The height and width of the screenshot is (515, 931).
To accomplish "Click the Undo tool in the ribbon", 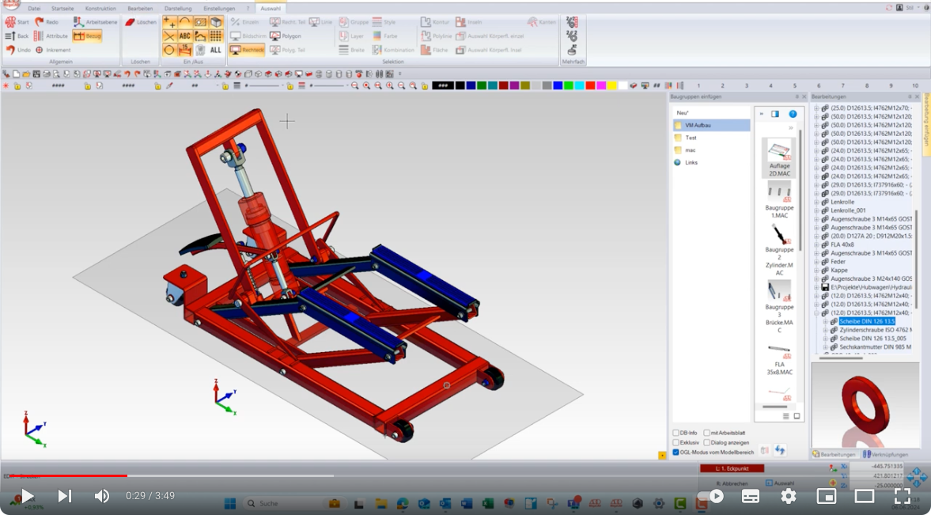I will coord(18,50).
